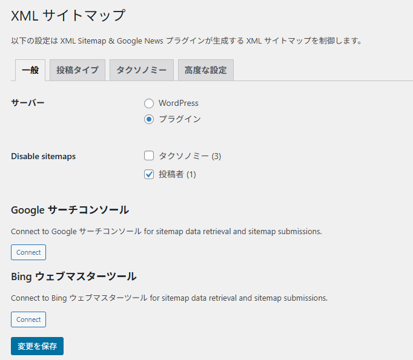Go to the タクソノミー tab

tap(142, 70)
